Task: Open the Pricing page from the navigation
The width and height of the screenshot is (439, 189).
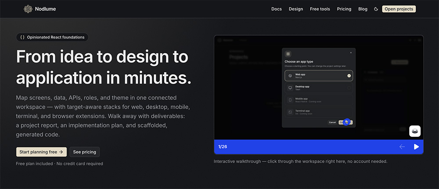Action: coord(344,9)
